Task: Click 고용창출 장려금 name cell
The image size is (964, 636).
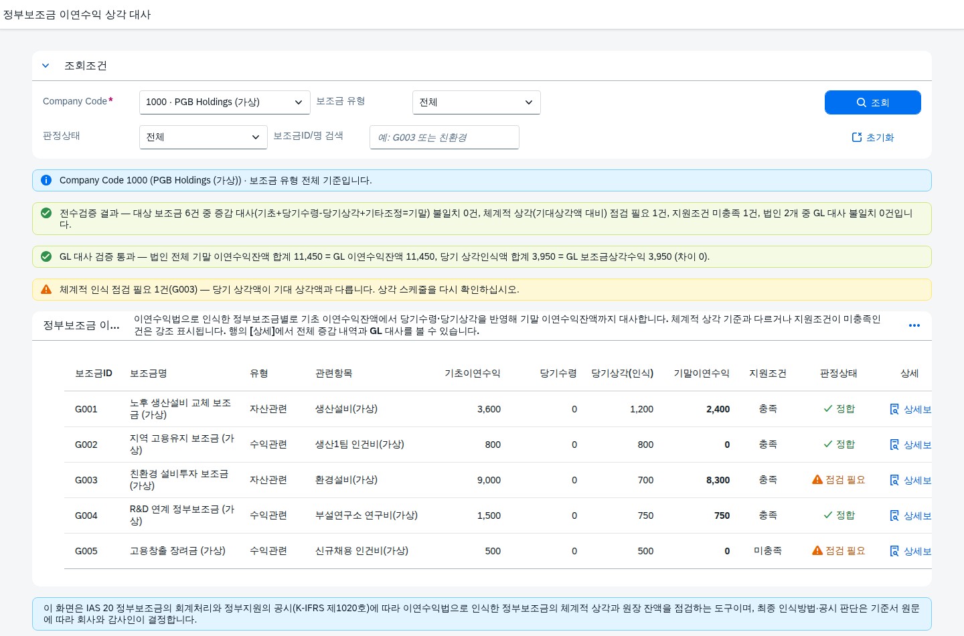Action: pyautogui.click(x=177, y=551)
